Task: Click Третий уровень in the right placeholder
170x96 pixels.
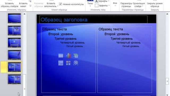Action: [x=122, y=39]
